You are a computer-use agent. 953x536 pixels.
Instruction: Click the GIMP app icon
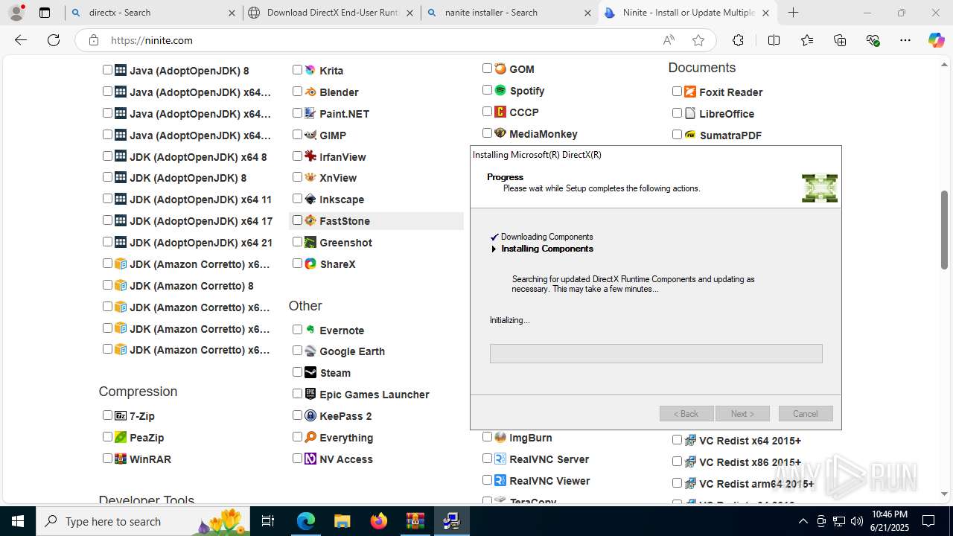pyautogui.click(x=310, y=135)
